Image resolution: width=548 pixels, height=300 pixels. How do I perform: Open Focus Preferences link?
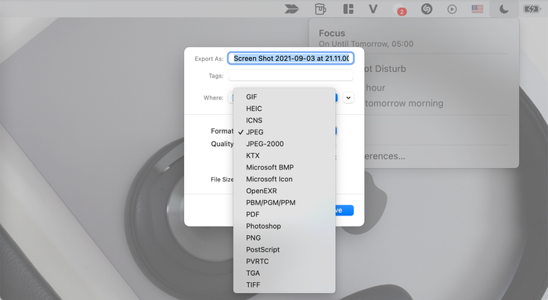click(384, 156)
